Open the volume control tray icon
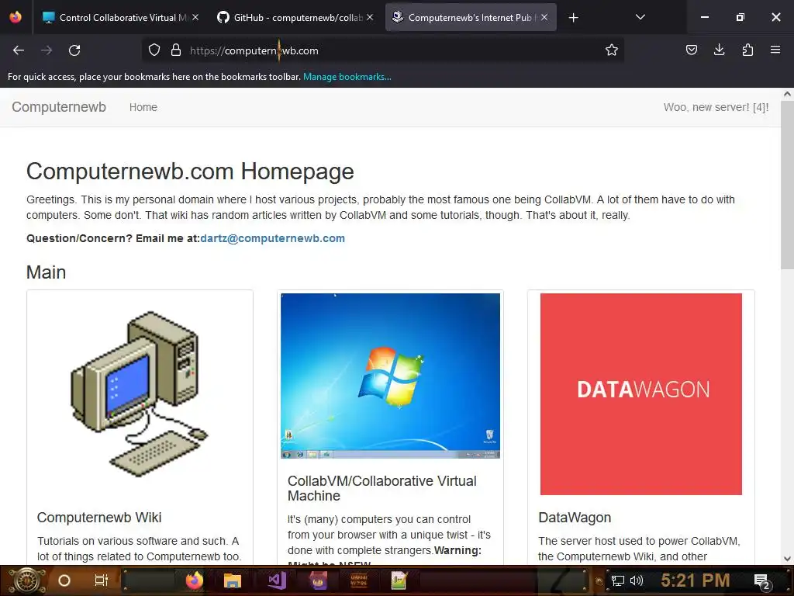Image resolution: width=794 pixels, height=596 pixels. pos(636,580)
